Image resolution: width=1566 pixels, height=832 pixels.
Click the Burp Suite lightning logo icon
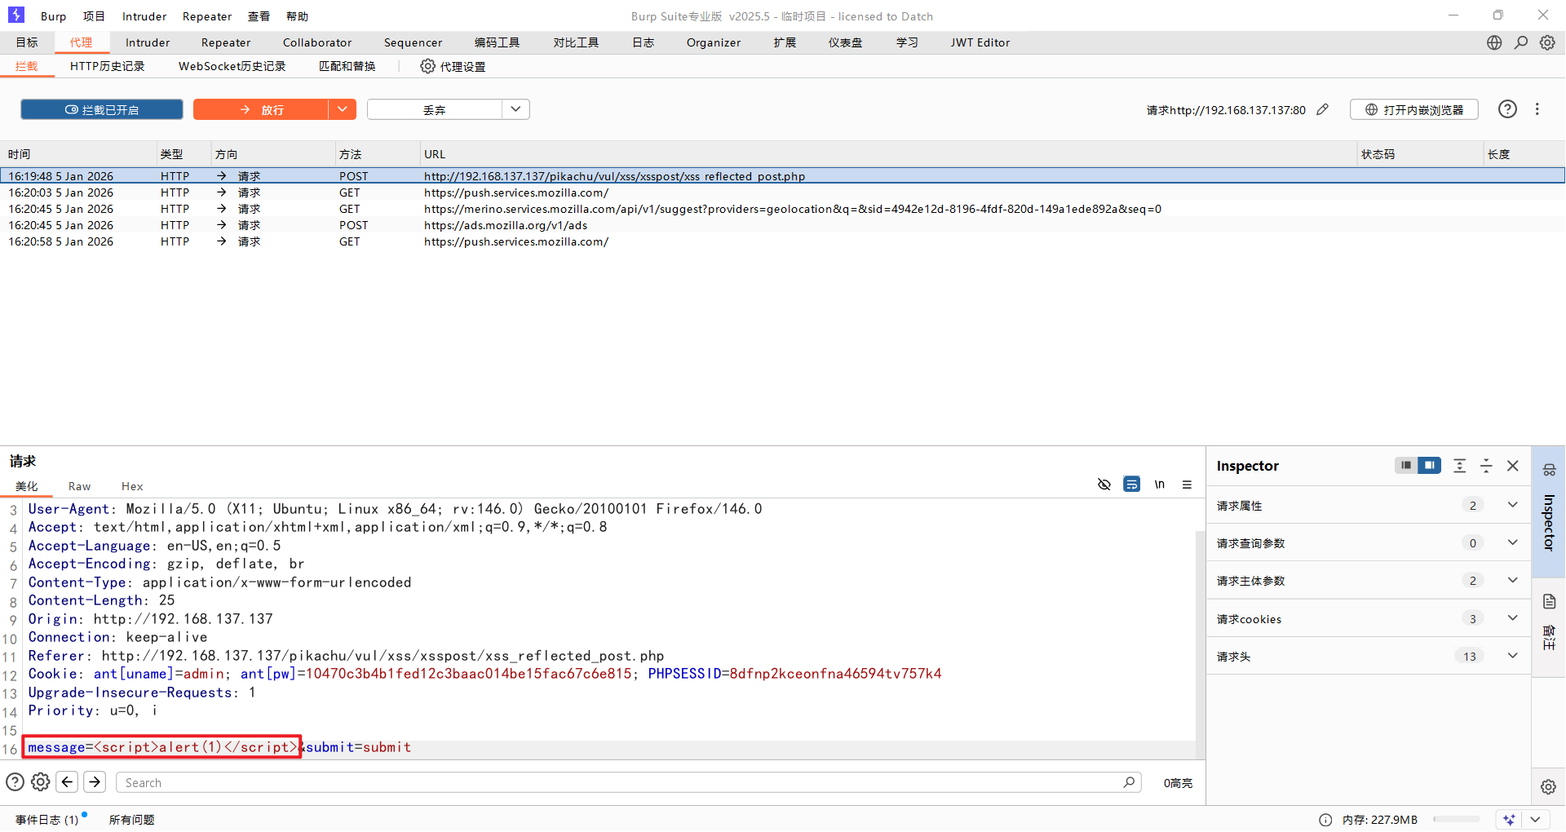click(x=16, y=15)
